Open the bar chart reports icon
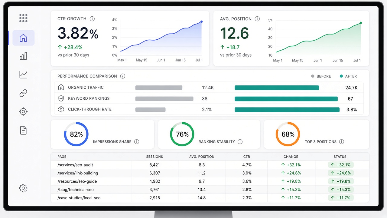 (x=23, y=56)
